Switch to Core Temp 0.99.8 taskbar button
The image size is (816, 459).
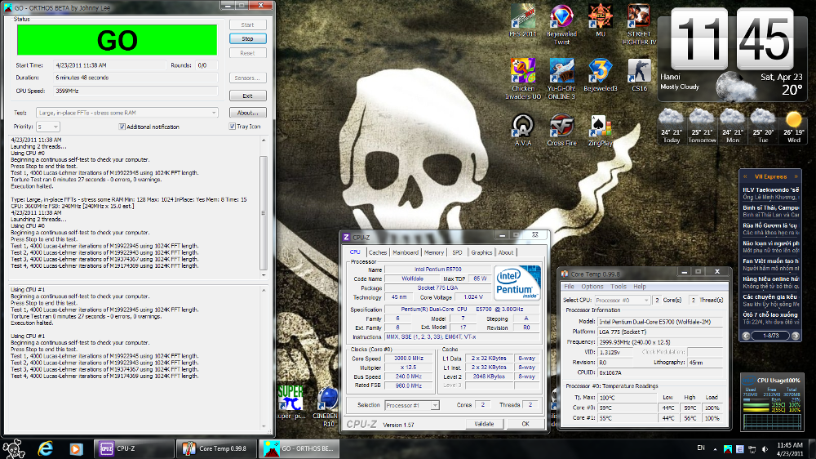(x=216, y=448)
